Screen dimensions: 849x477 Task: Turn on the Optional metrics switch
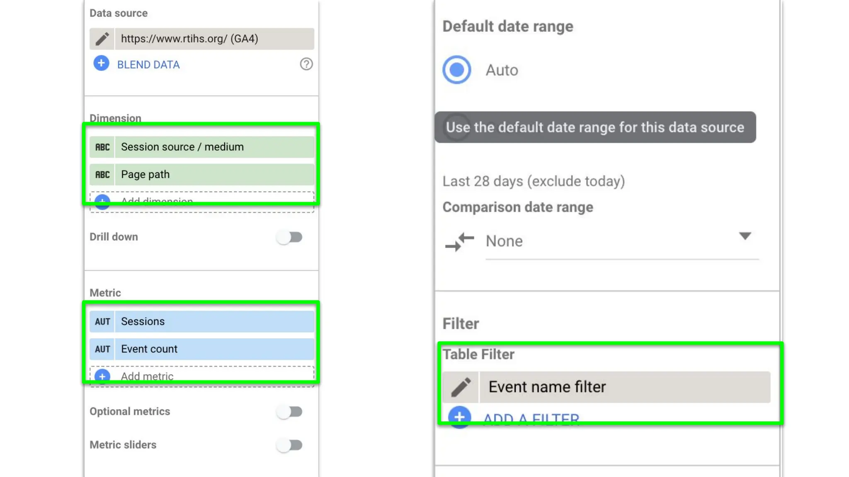290,412
